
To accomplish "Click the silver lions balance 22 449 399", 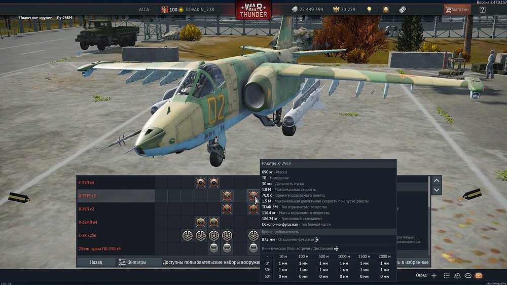I will 308,9.
